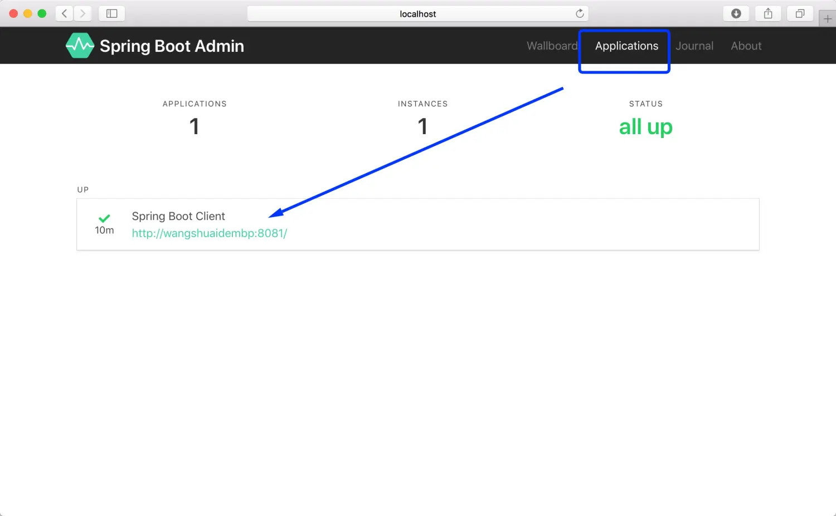Open the Wallboard nav tab
Screen dimensions: 836x516
click(552, 46)
